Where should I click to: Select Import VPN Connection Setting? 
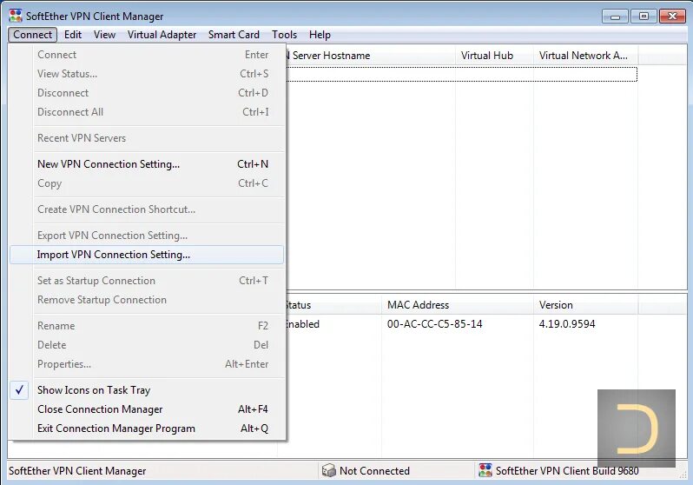(147, 255)
